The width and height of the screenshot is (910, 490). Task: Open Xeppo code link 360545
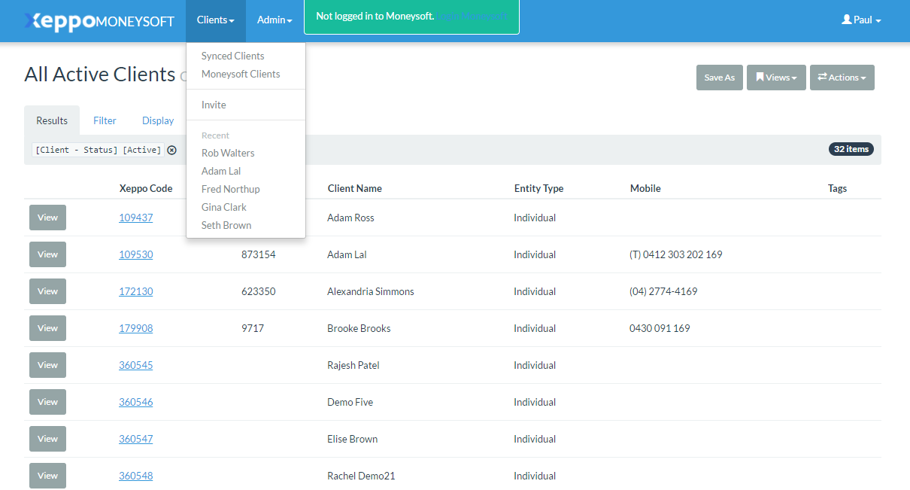pyautogui.click(x=135, y=365)
